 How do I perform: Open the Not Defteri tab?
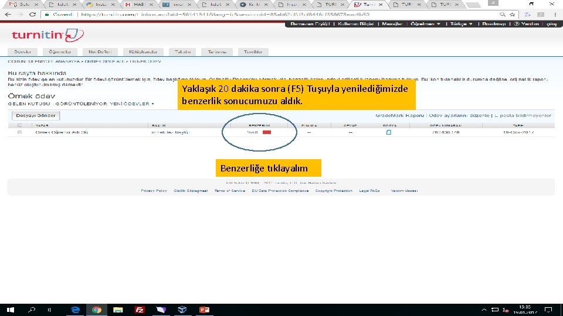tap(100, 52)
